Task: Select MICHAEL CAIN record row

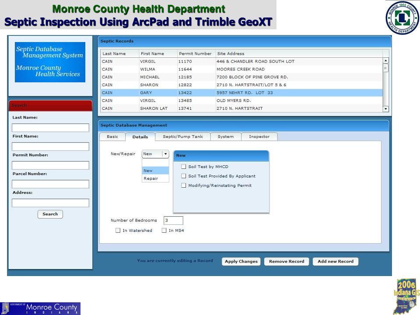Action: [241, 77]
